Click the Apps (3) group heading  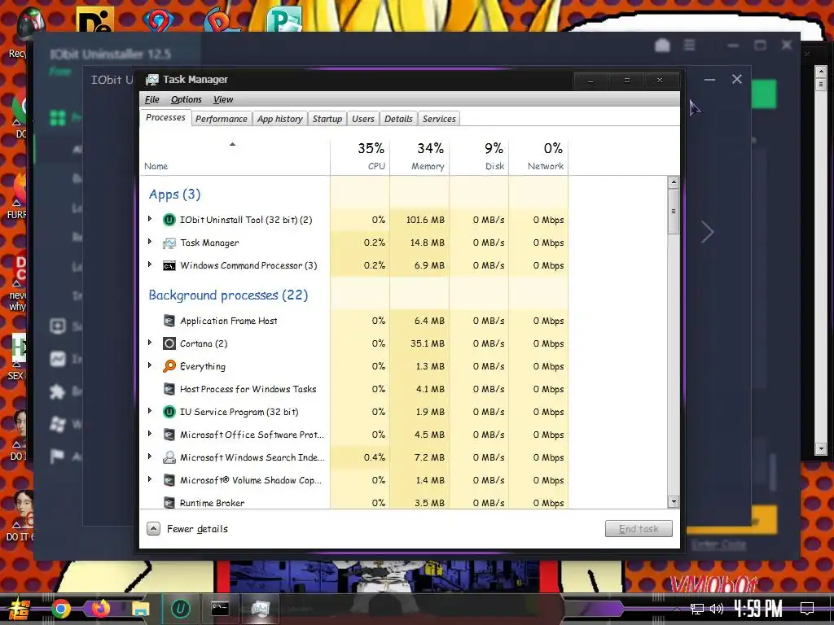click(x=174, y=194)
